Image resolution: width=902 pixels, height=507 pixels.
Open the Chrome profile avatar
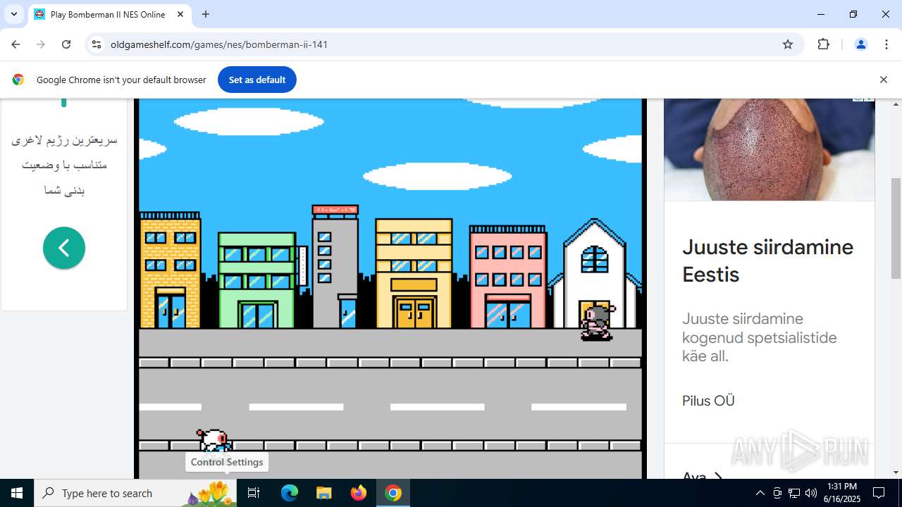[x=860, y=44]
